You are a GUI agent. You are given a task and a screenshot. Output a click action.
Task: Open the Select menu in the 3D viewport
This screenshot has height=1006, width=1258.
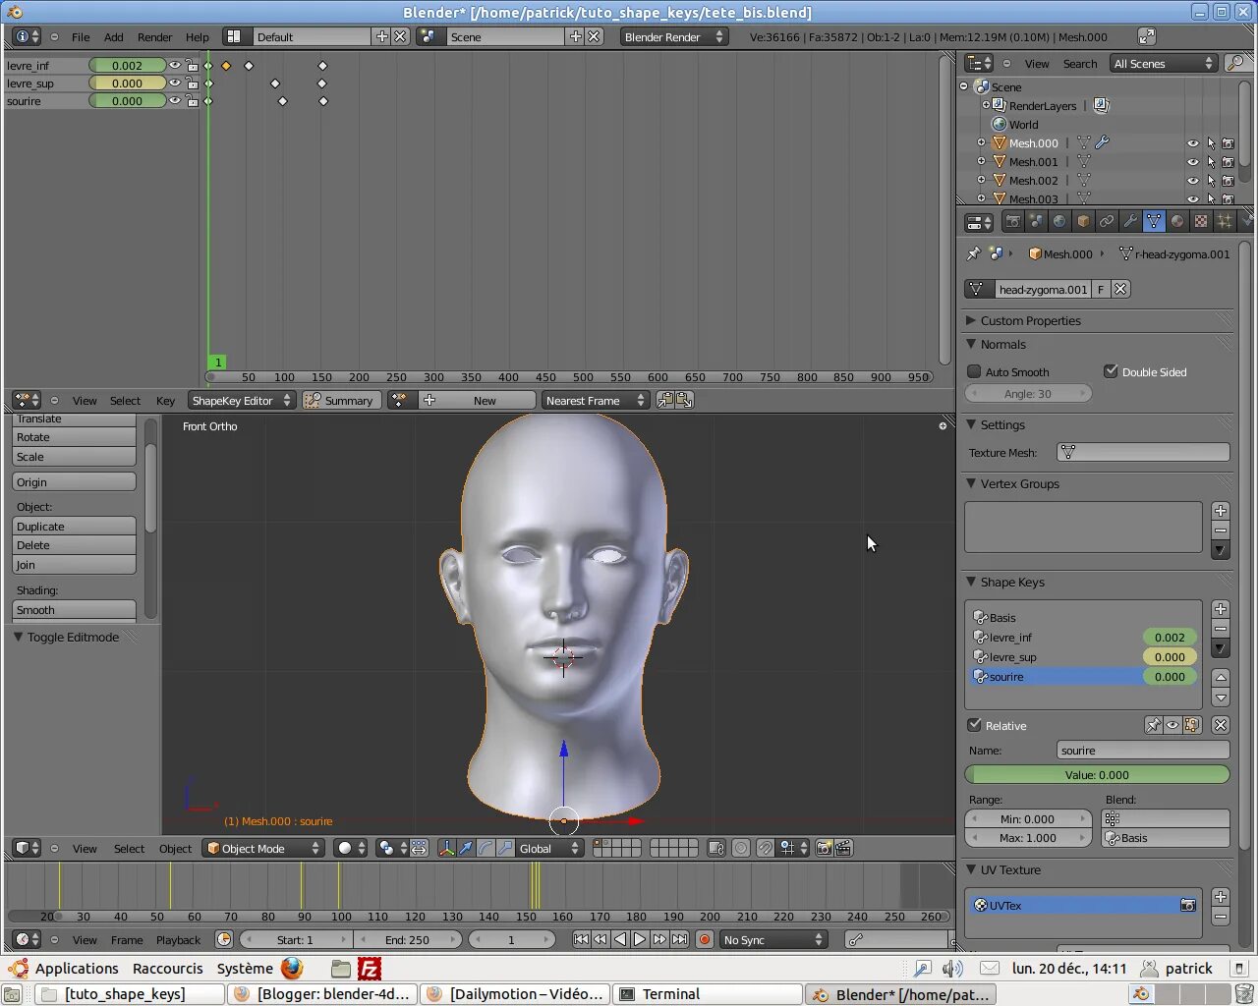tap(129, 848)
